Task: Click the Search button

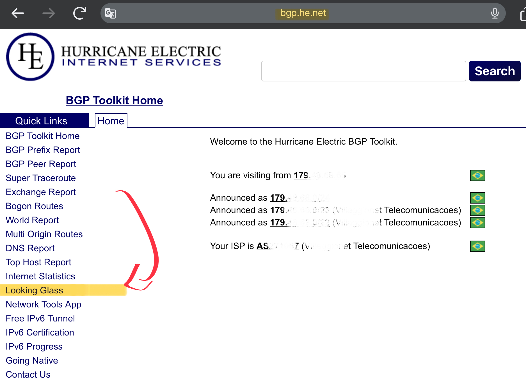Action: coord(495,71)
